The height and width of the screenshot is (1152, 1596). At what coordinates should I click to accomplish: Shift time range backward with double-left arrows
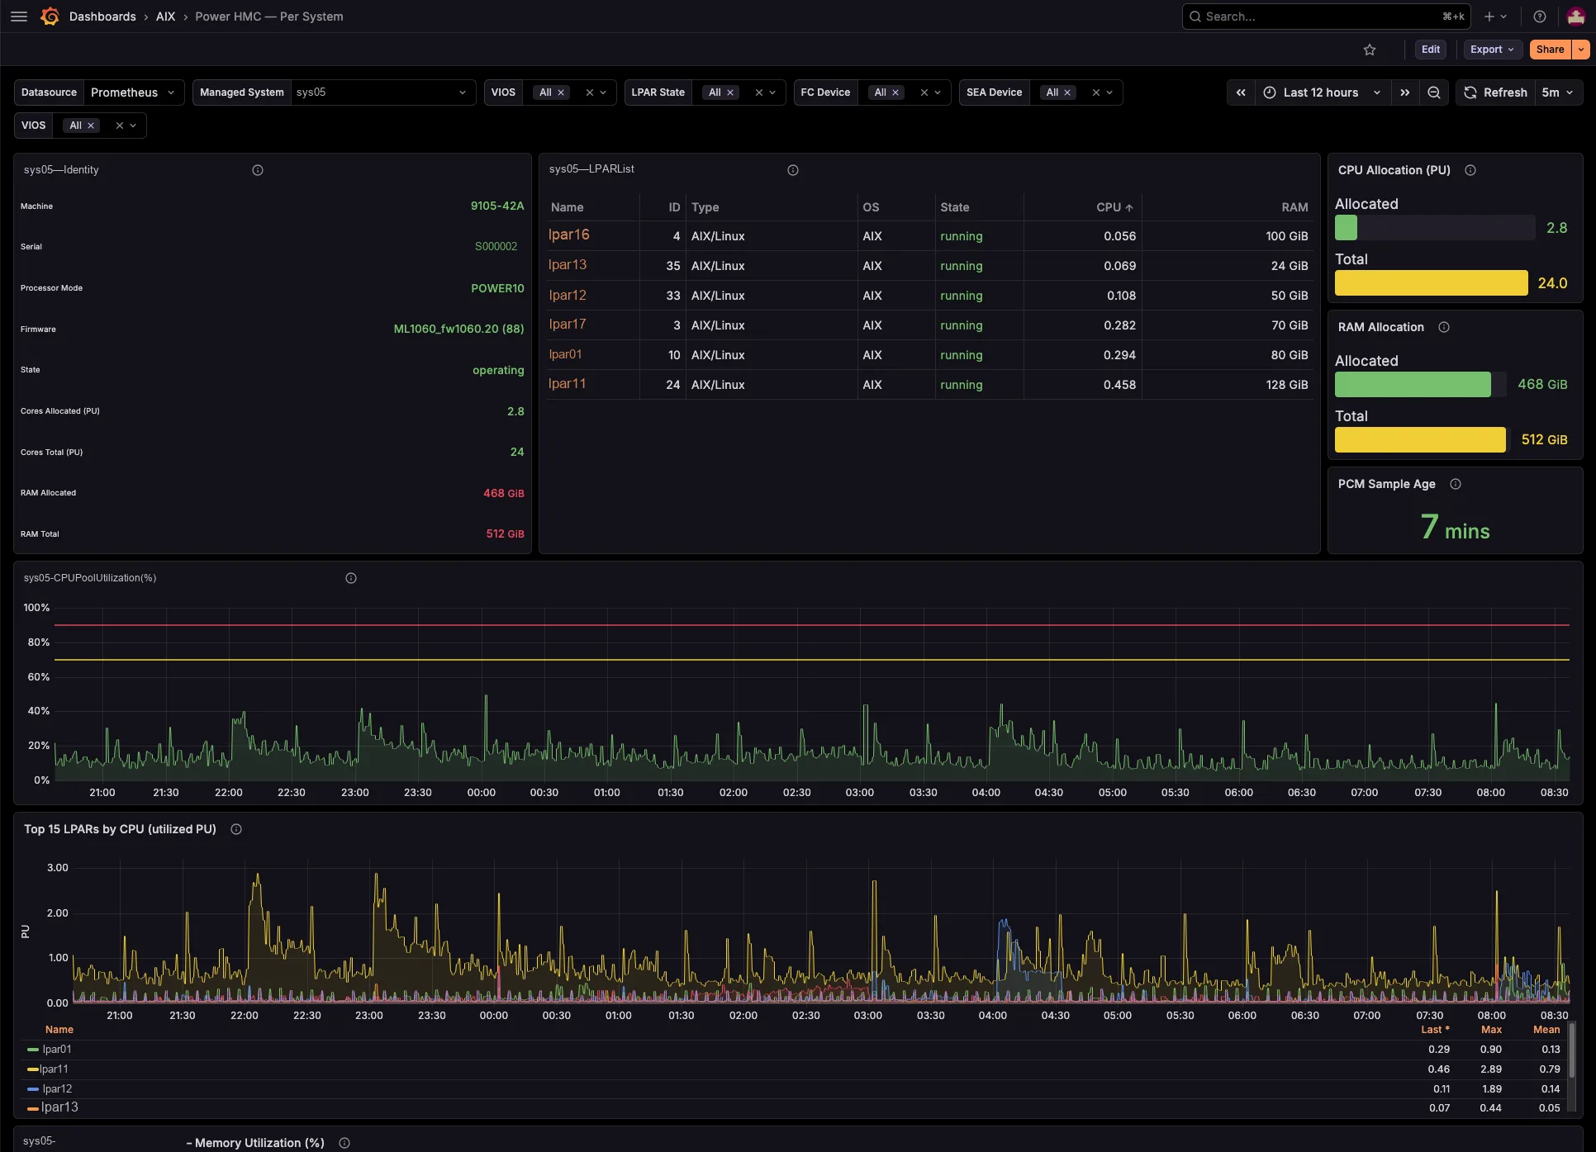point(1241,92)
